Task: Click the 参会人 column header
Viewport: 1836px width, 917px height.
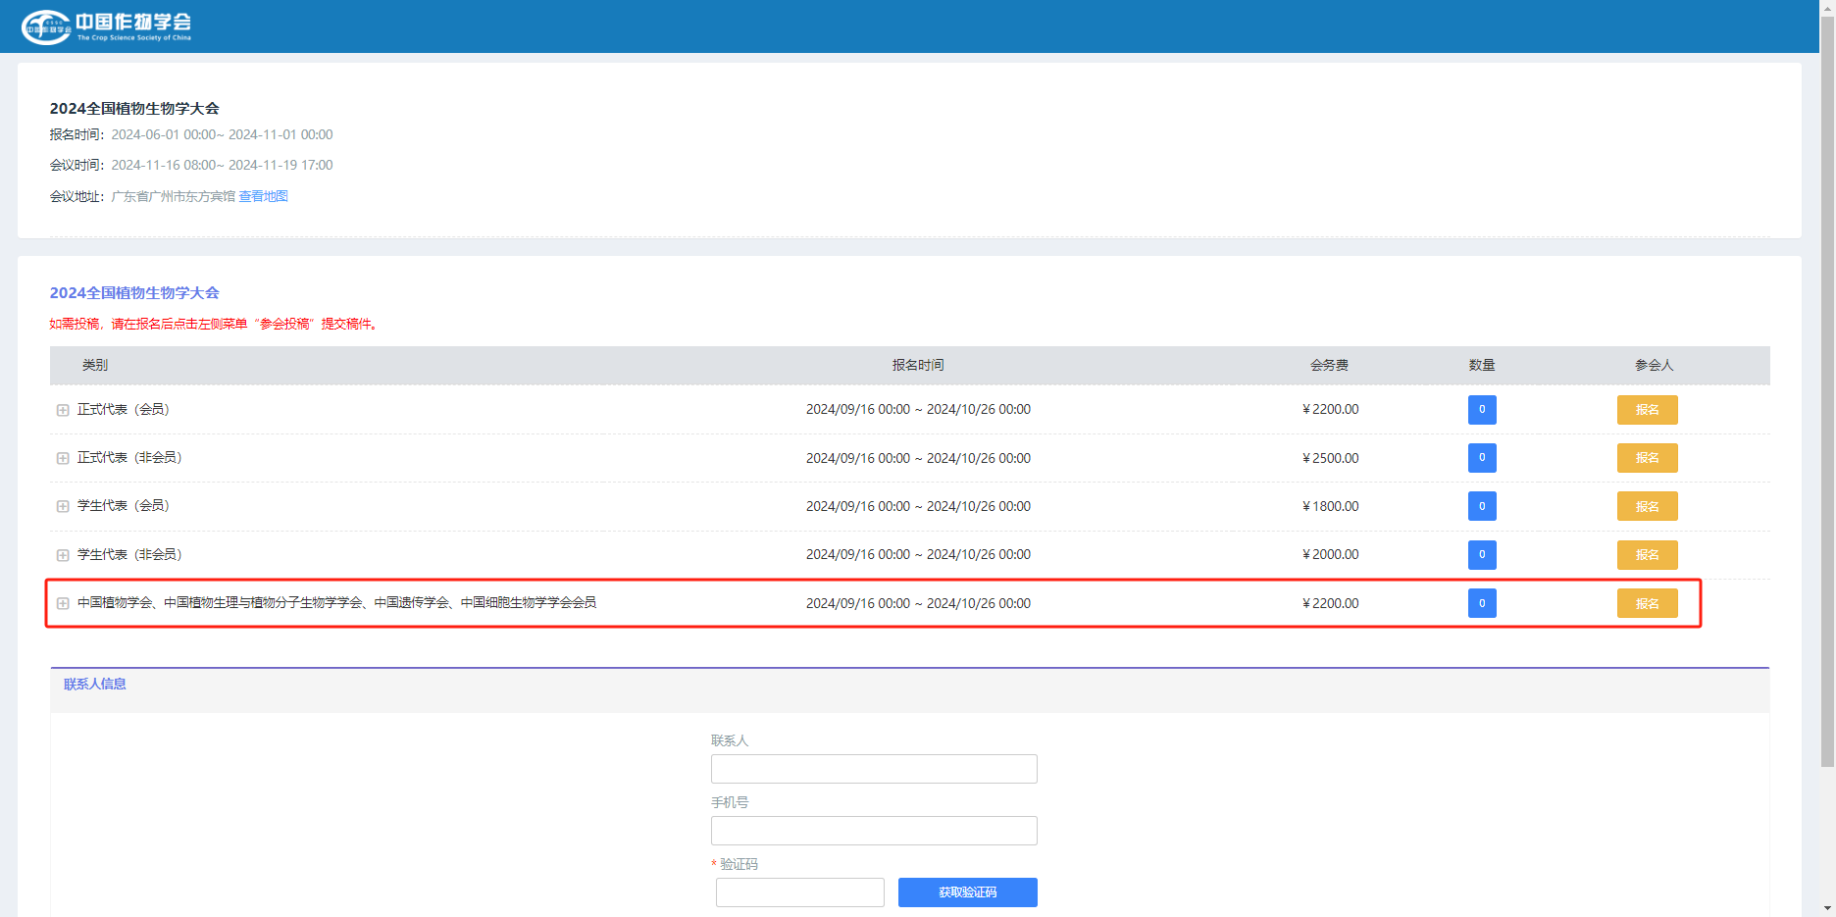Action: click(1654, 365)
